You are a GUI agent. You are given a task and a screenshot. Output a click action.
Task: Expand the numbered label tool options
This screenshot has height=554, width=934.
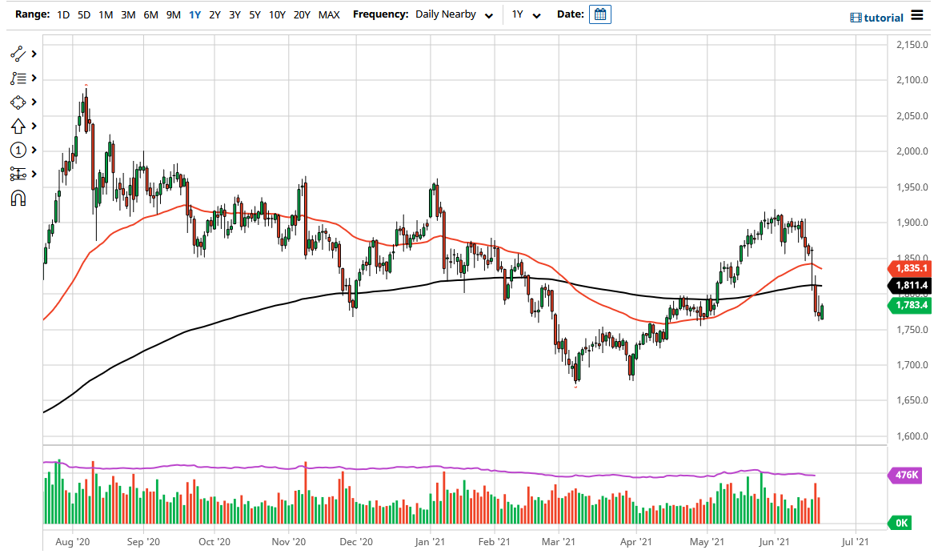coord(34,151)
